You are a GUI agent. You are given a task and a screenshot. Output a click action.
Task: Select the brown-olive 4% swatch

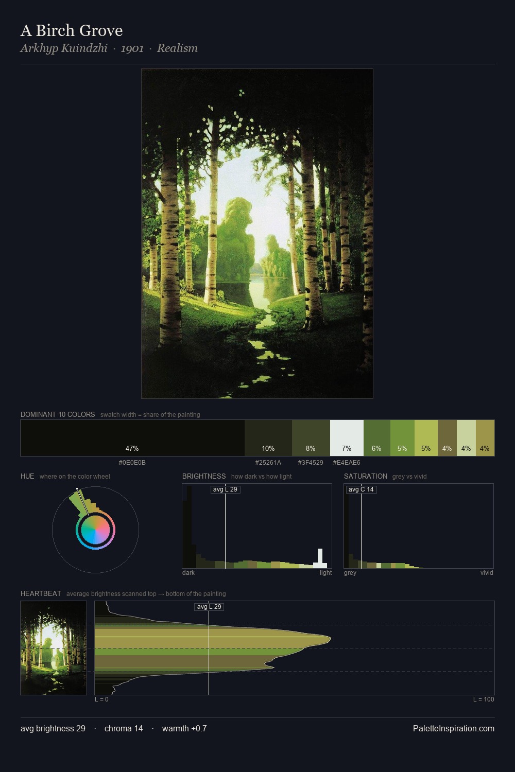coord(447,438)
